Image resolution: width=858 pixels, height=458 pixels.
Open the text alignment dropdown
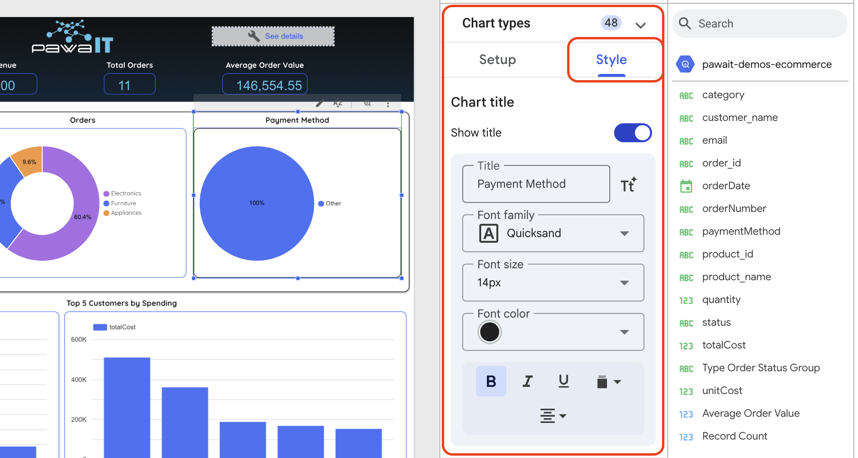(x=553, y=416)
